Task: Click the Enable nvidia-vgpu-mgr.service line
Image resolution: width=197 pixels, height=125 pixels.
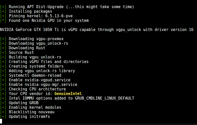Action: click(x=38, y=84)
